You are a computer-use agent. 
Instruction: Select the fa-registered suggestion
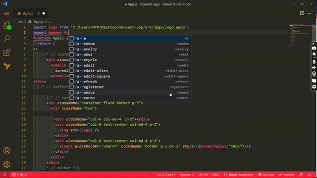pyautogui.click(x=130, y=87)
